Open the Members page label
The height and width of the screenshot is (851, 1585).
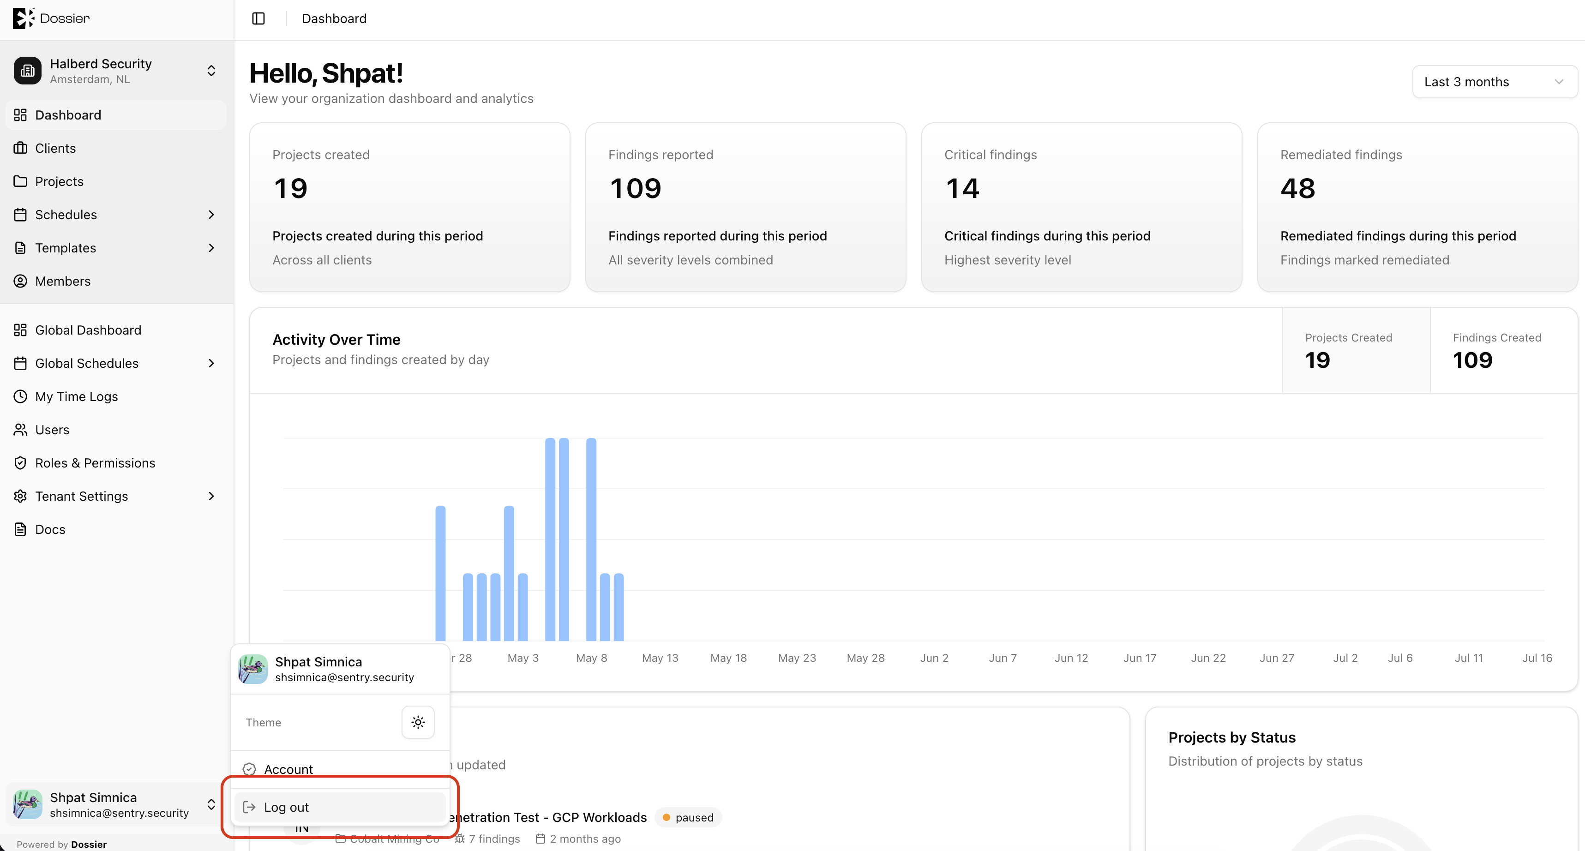click(63, 281)
